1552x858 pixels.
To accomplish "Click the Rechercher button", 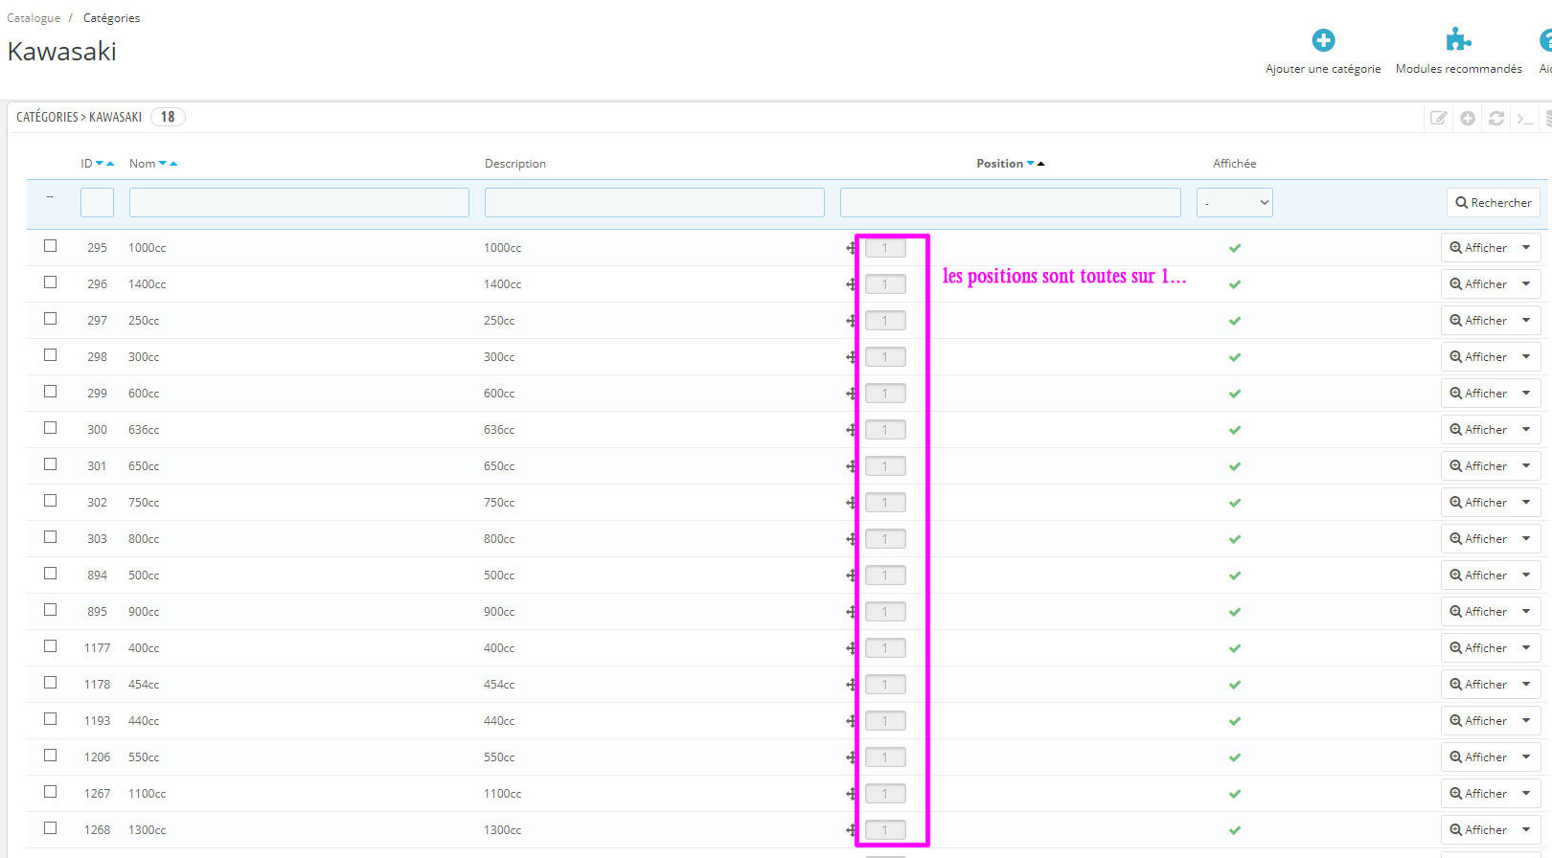I will 1493,203.
